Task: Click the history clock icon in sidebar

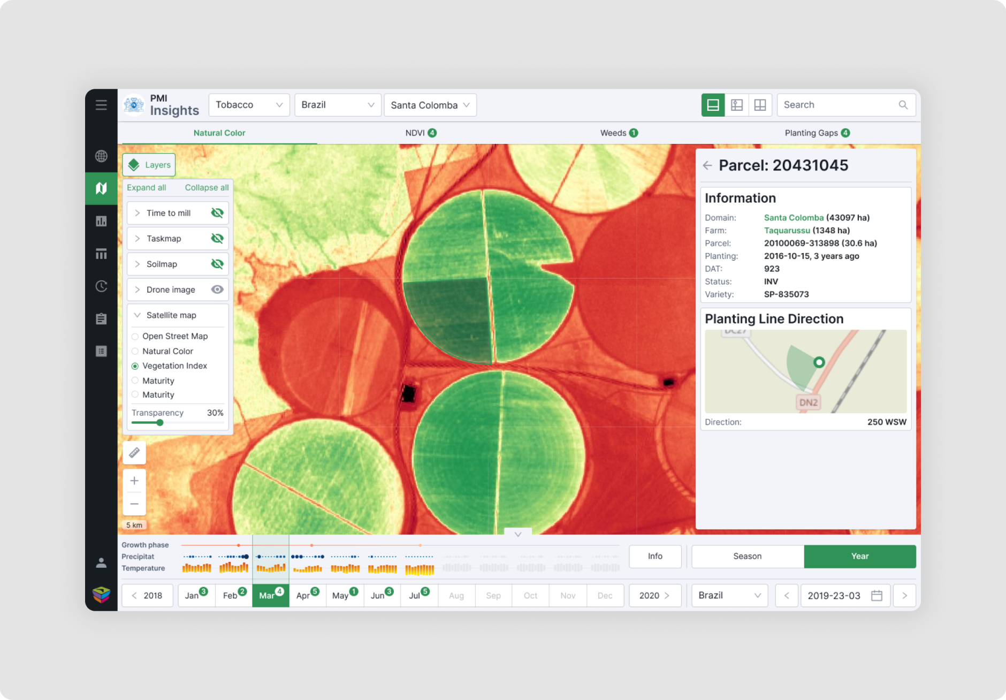Action: [101, 286]
